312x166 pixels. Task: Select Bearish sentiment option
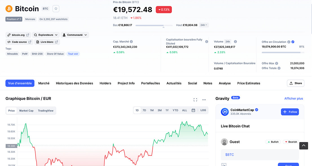(x=291, y=142)
